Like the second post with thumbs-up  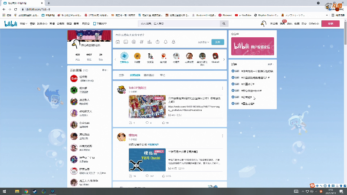click(x=164, y=176)
